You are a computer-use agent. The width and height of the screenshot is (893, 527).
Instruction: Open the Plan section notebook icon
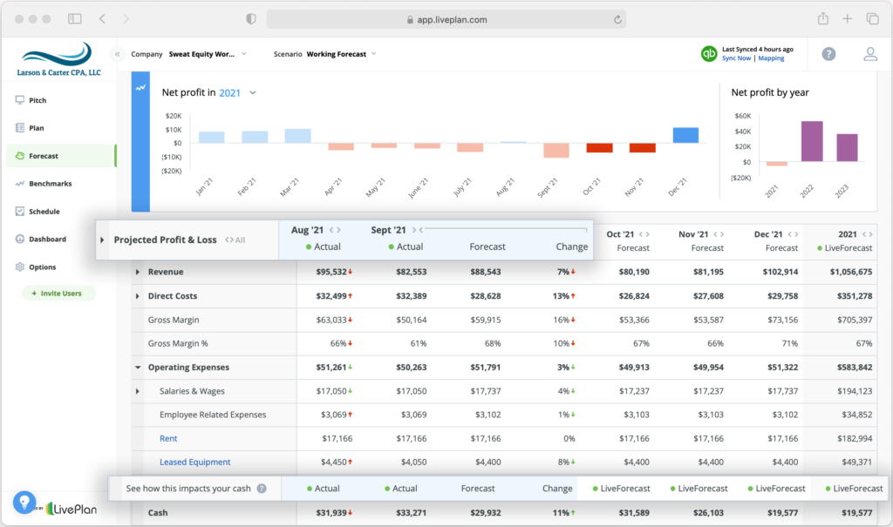tap(18, 127)
